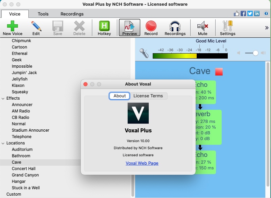The image size is (271, 198).
Task: Share on LinkedIn via the toolbar icon
Action: [257, 13]
